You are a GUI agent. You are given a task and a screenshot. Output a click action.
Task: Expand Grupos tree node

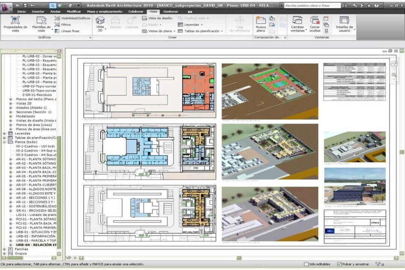4,253
